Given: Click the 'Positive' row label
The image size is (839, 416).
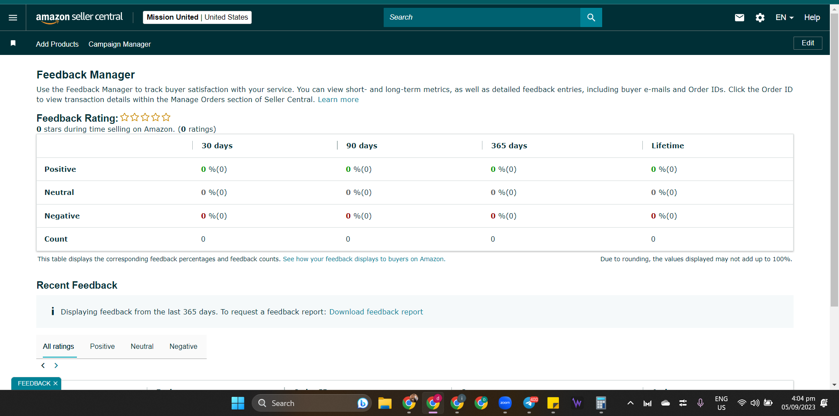Looking at the screenshot, I should point(60,169).
